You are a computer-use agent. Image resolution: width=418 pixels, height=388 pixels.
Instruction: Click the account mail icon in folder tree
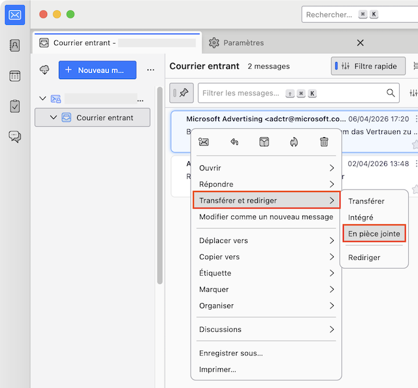56,99
